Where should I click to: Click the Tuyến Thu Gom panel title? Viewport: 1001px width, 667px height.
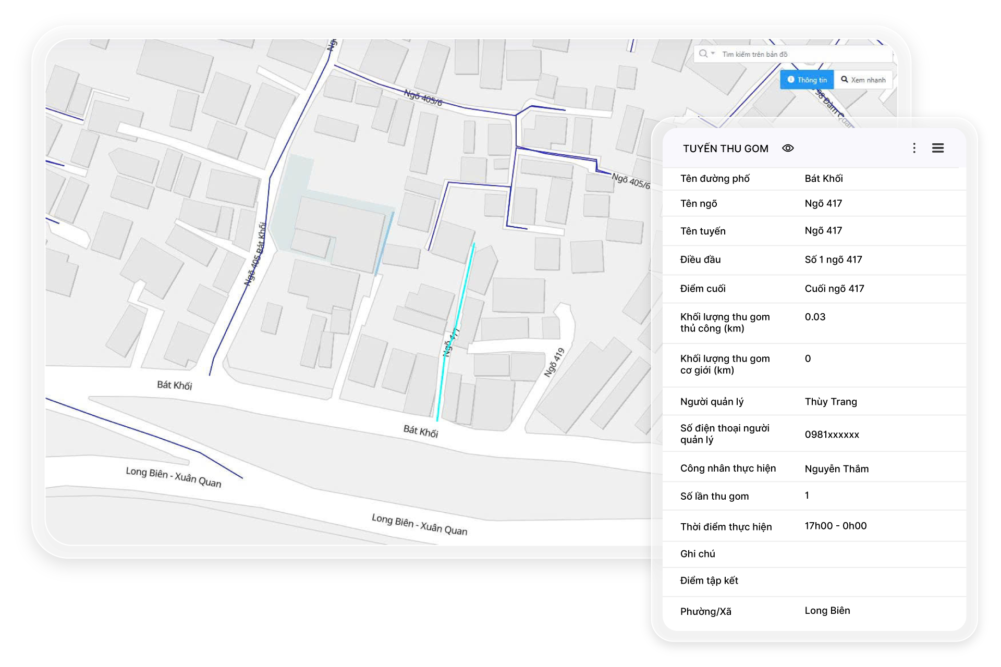click(x=725, y=149)
